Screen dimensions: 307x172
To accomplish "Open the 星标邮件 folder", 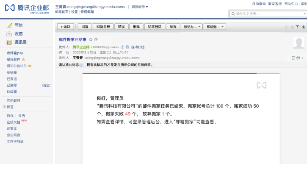I will click(13, 59).
